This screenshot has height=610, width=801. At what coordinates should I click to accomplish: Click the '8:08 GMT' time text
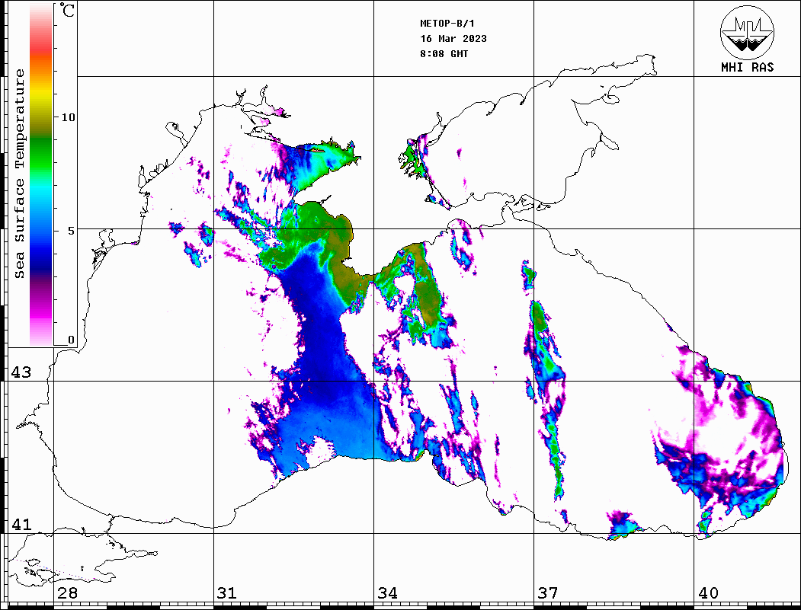click(444, 53)
